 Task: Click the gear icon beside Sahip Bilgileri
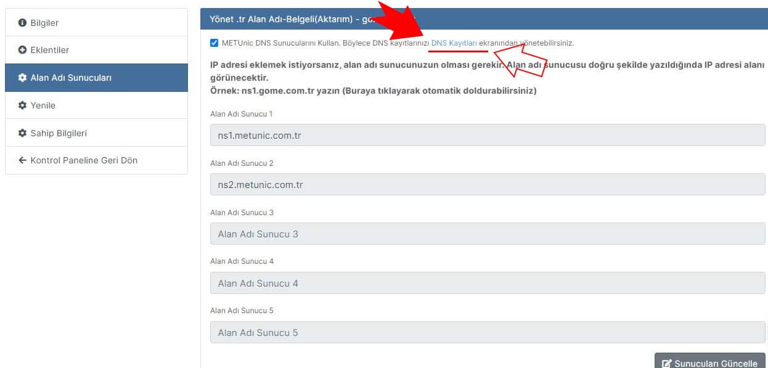[22, 133]
